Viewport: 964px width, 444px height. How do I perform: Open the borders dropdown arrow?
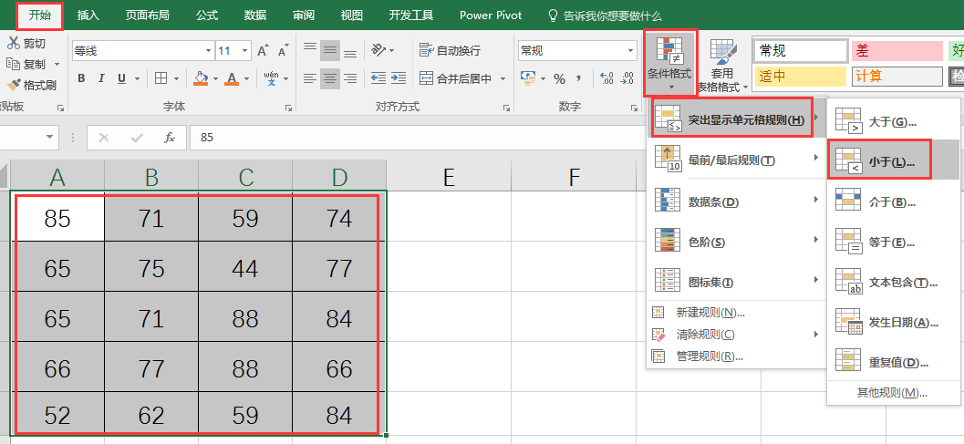click(x=176, y=79)
